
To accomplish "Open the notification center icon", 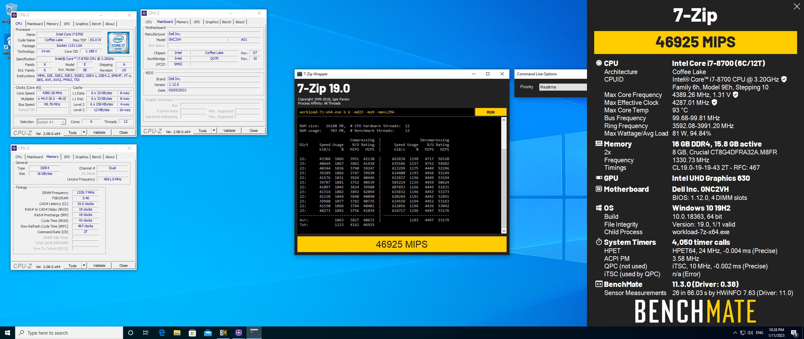I will coord(794,333).
